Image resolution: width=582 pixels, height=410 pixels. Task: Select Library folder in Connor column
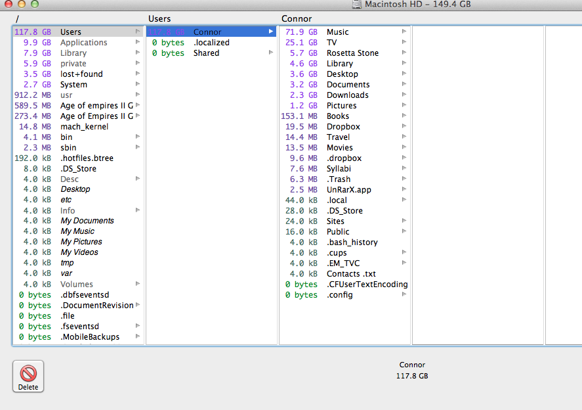(345, 64)
